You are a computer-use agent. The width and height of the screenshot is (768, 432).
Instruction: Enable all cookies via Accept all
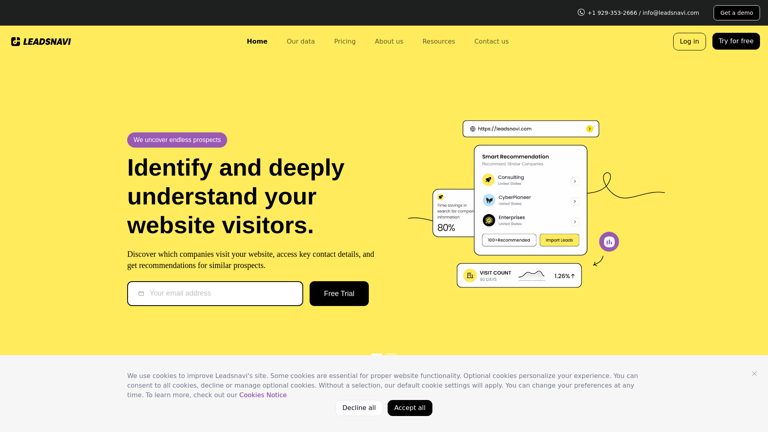point(410,408)
